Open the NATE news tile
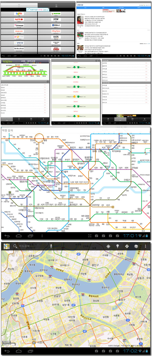Screen dimensions: 152x357 coord(19,20)
